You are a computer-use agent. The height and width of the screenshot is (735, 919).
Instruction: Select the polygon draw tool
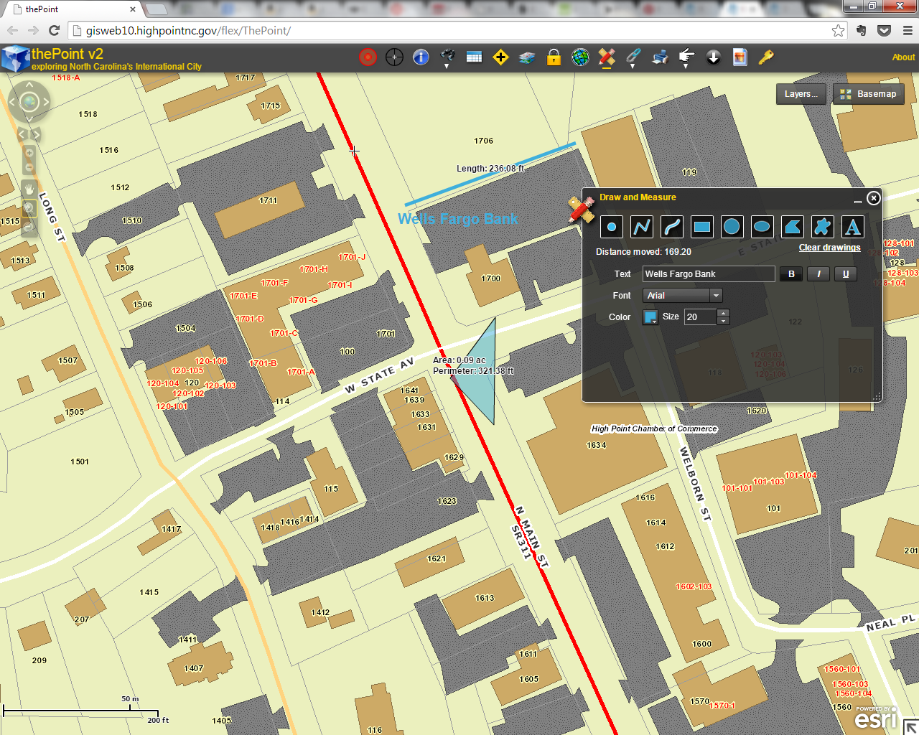pyautogui.click(x=793, y=227)
